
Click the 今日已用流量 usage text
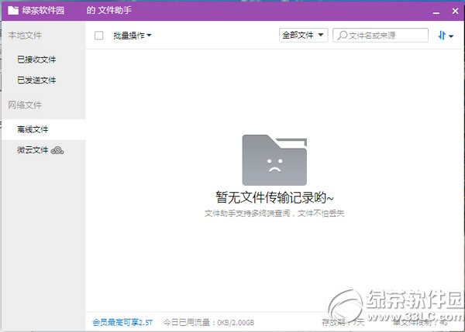pos(208,322)
